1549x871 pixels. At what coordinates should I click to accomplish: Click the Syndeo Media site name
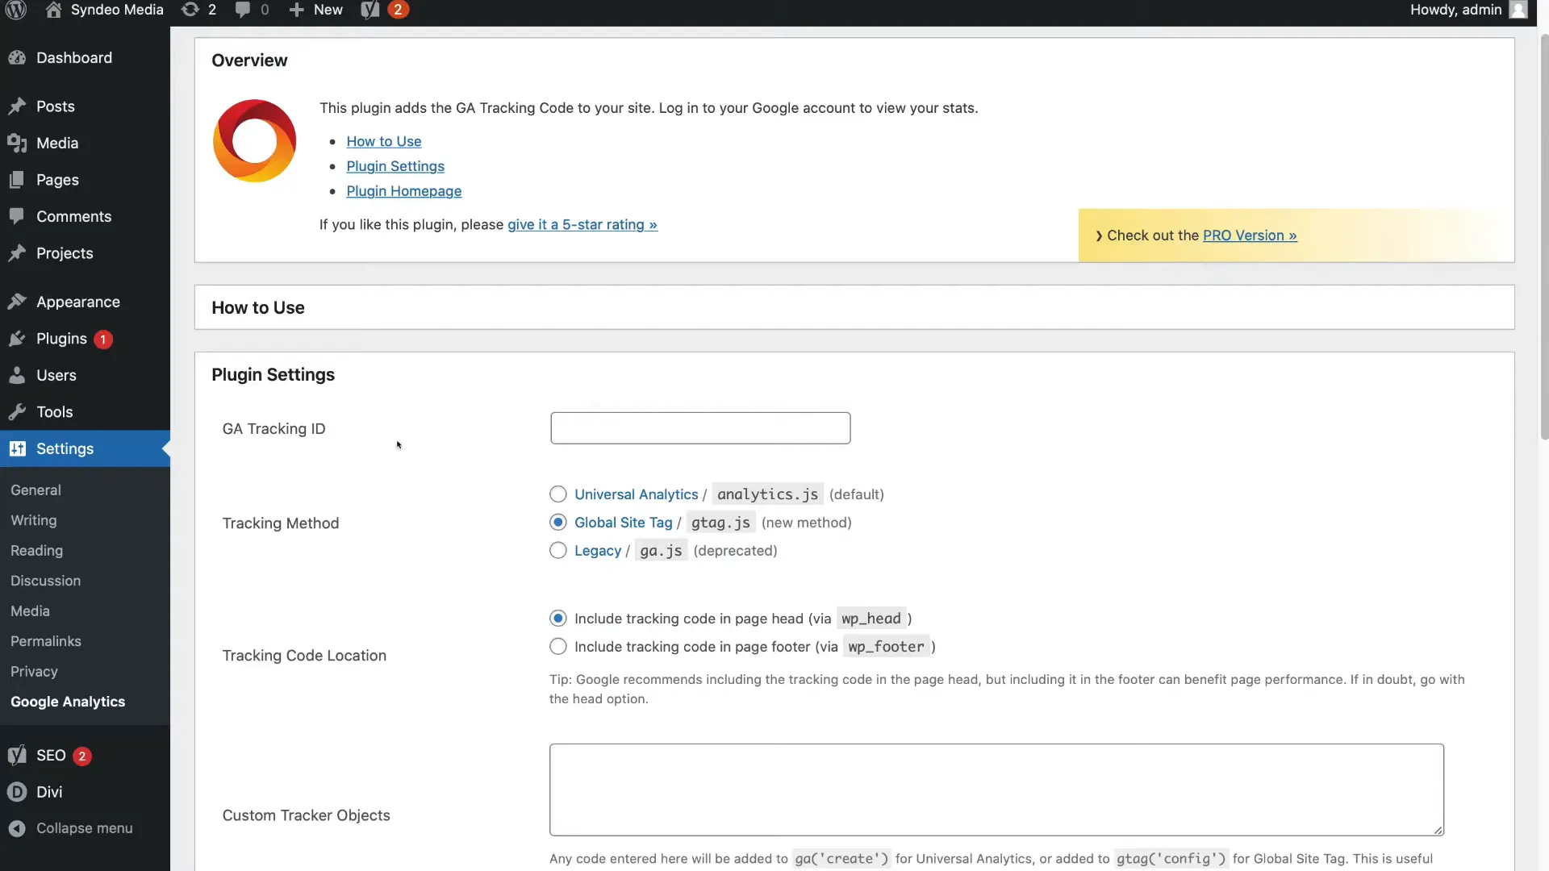point(117,10)
